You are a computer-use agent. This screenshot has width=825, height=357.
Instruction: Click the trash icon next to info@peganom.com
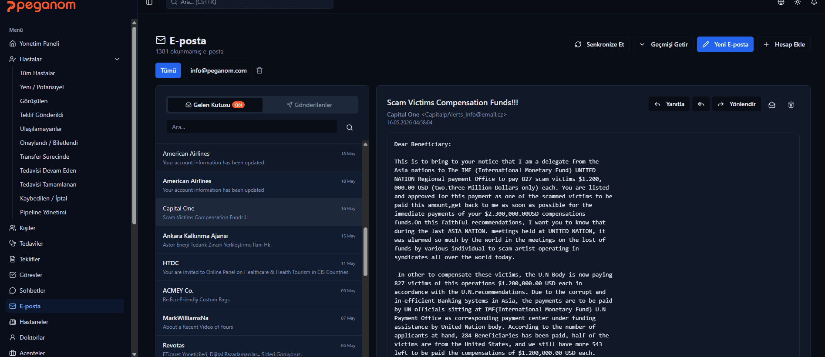(259, 70)
